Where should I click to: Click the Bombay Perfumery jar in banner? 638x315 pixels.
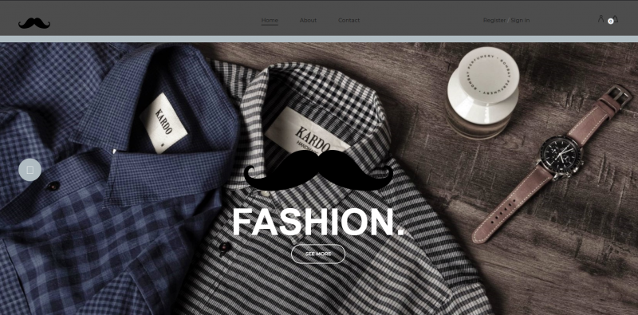(483, 93)
